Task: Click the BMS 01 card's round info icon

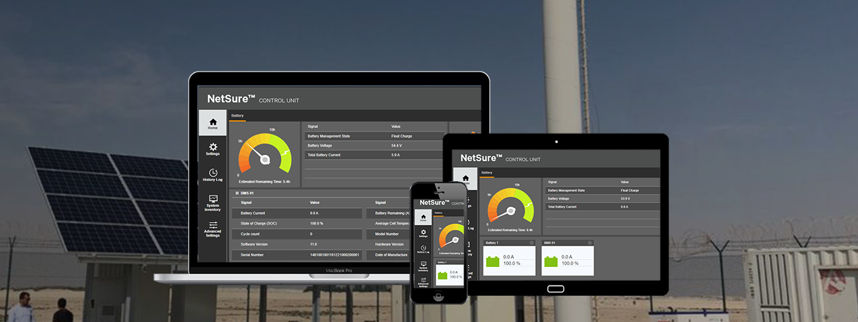Action: pyautogui.click(x=590, y=243)
